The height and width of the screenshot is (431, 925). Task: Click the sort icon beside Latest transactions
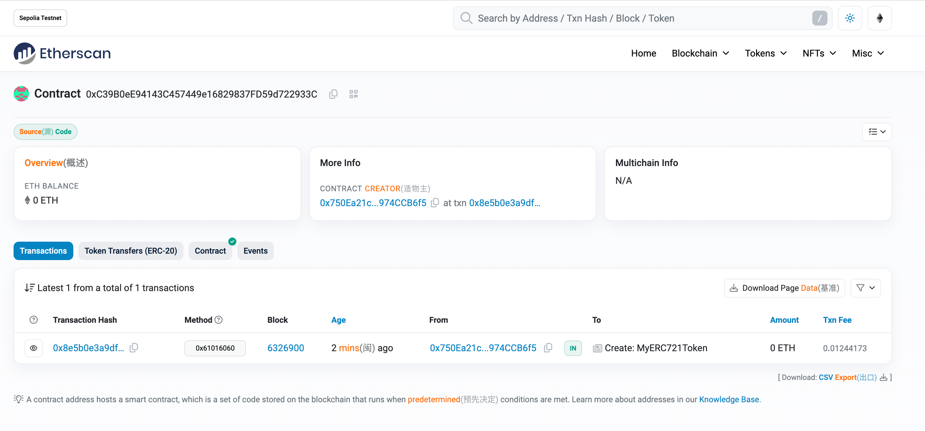coord(29,288)
